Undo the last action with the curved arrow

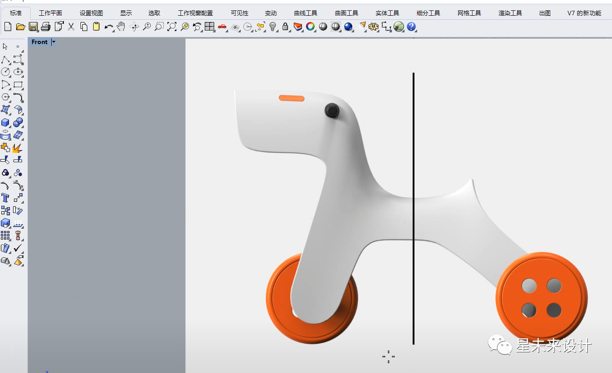click(108, 27)
